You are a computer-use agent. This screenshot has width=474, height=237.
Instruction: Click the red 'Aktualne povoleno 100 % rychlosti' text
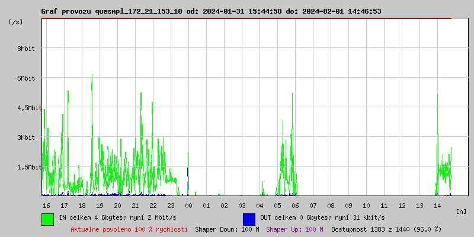129,229
